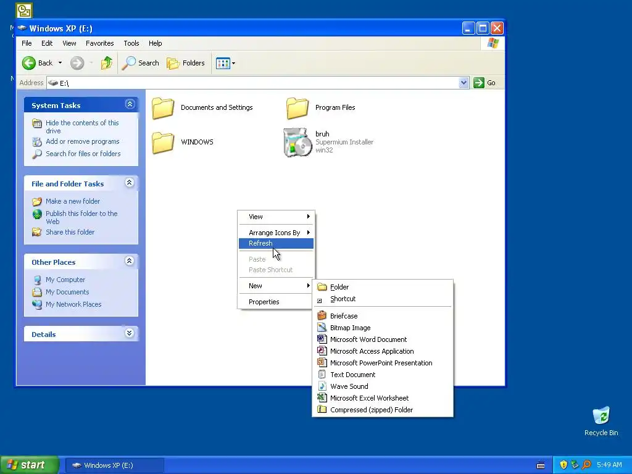Select the Program Files folder icon

click(x=297, y=108)
